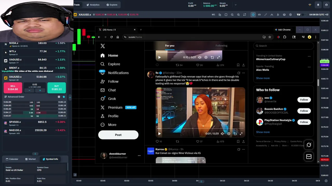Open chart settings gear in trading toolbar
The height and width of the screenshot is (186, 332).
[290, 15]
